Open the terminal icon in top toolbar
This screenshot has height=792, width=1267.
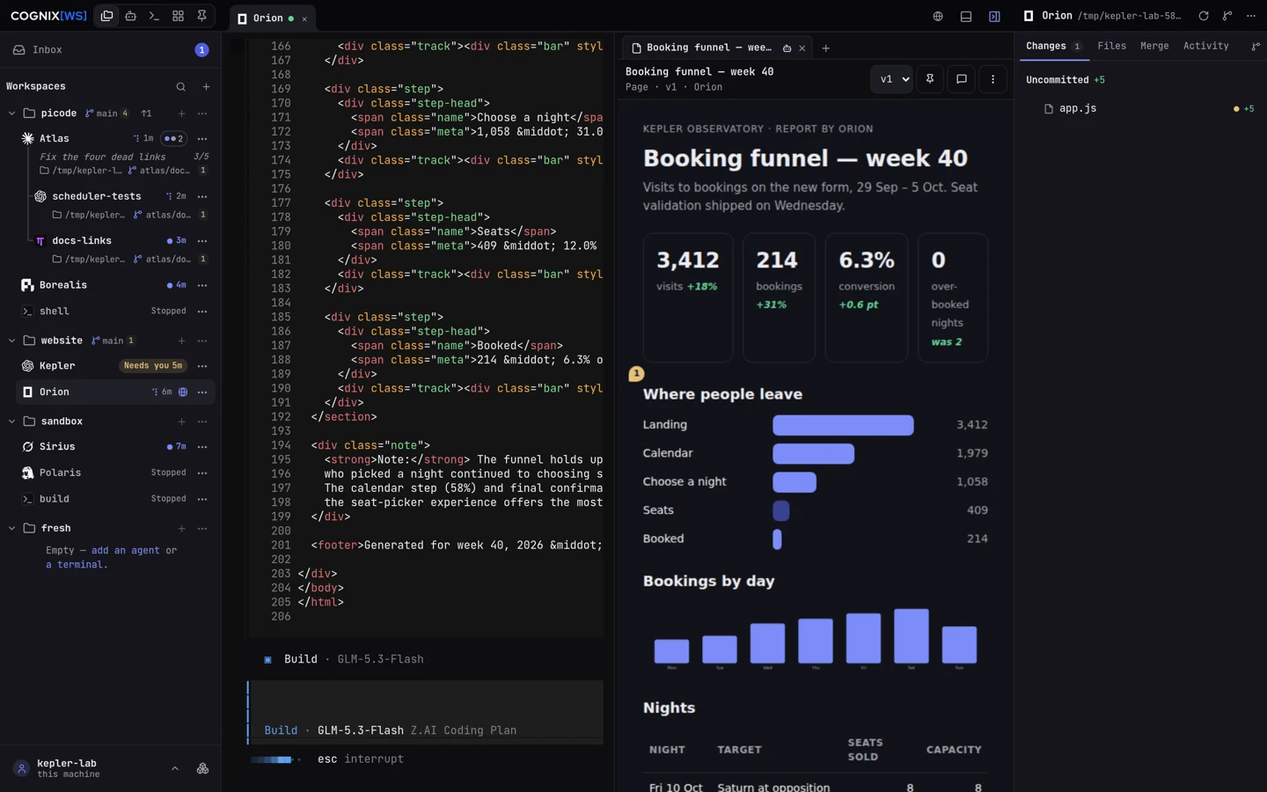tap(154, 16)
